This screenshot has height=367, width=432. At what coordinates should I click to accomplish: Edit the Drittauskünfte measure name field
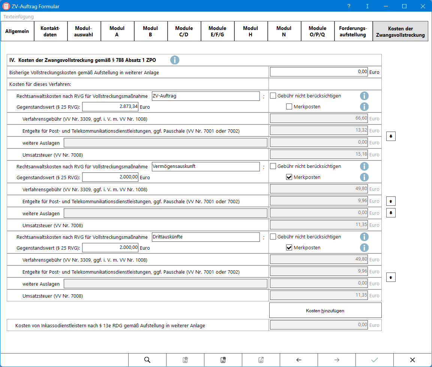[x=205, y=237]
